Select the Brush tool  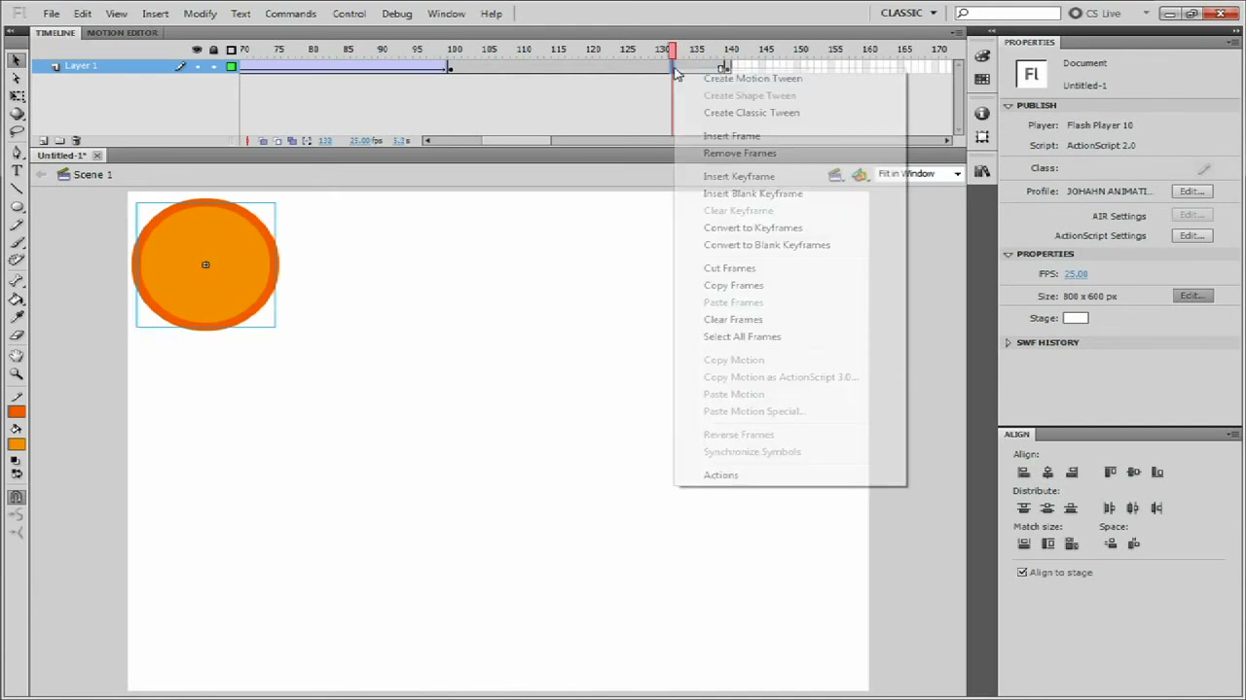[x=17, y=242]
